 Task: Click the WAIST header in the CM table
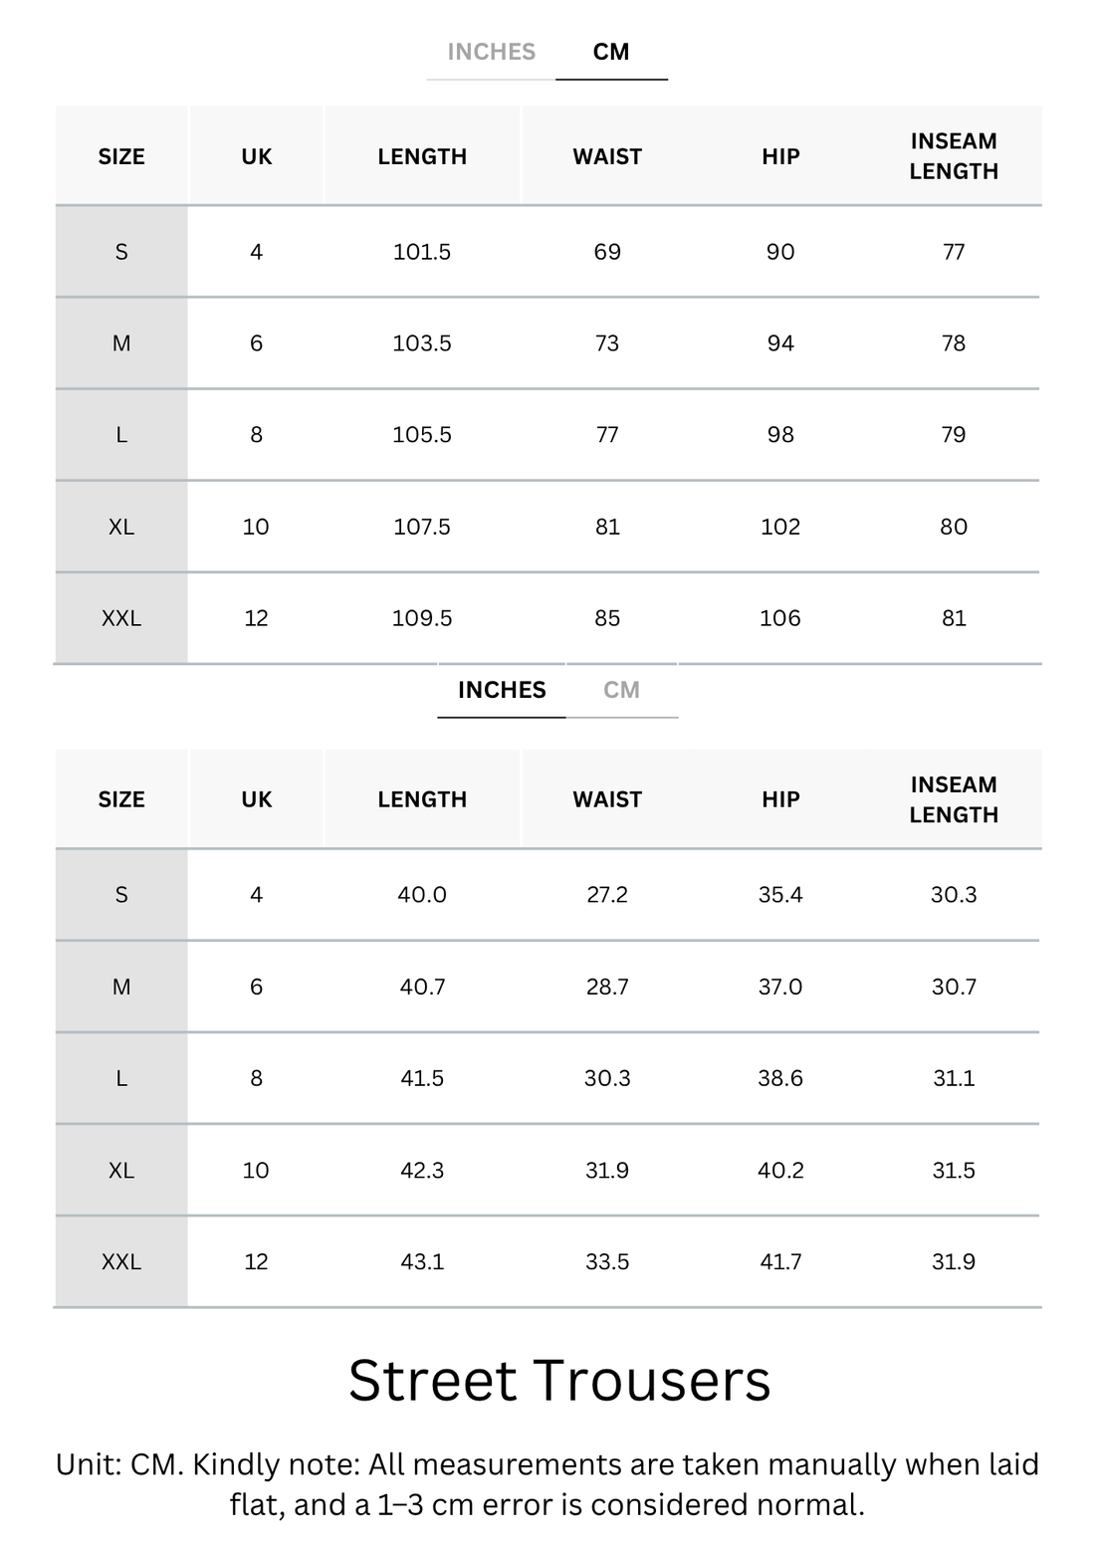pos(607,156)
